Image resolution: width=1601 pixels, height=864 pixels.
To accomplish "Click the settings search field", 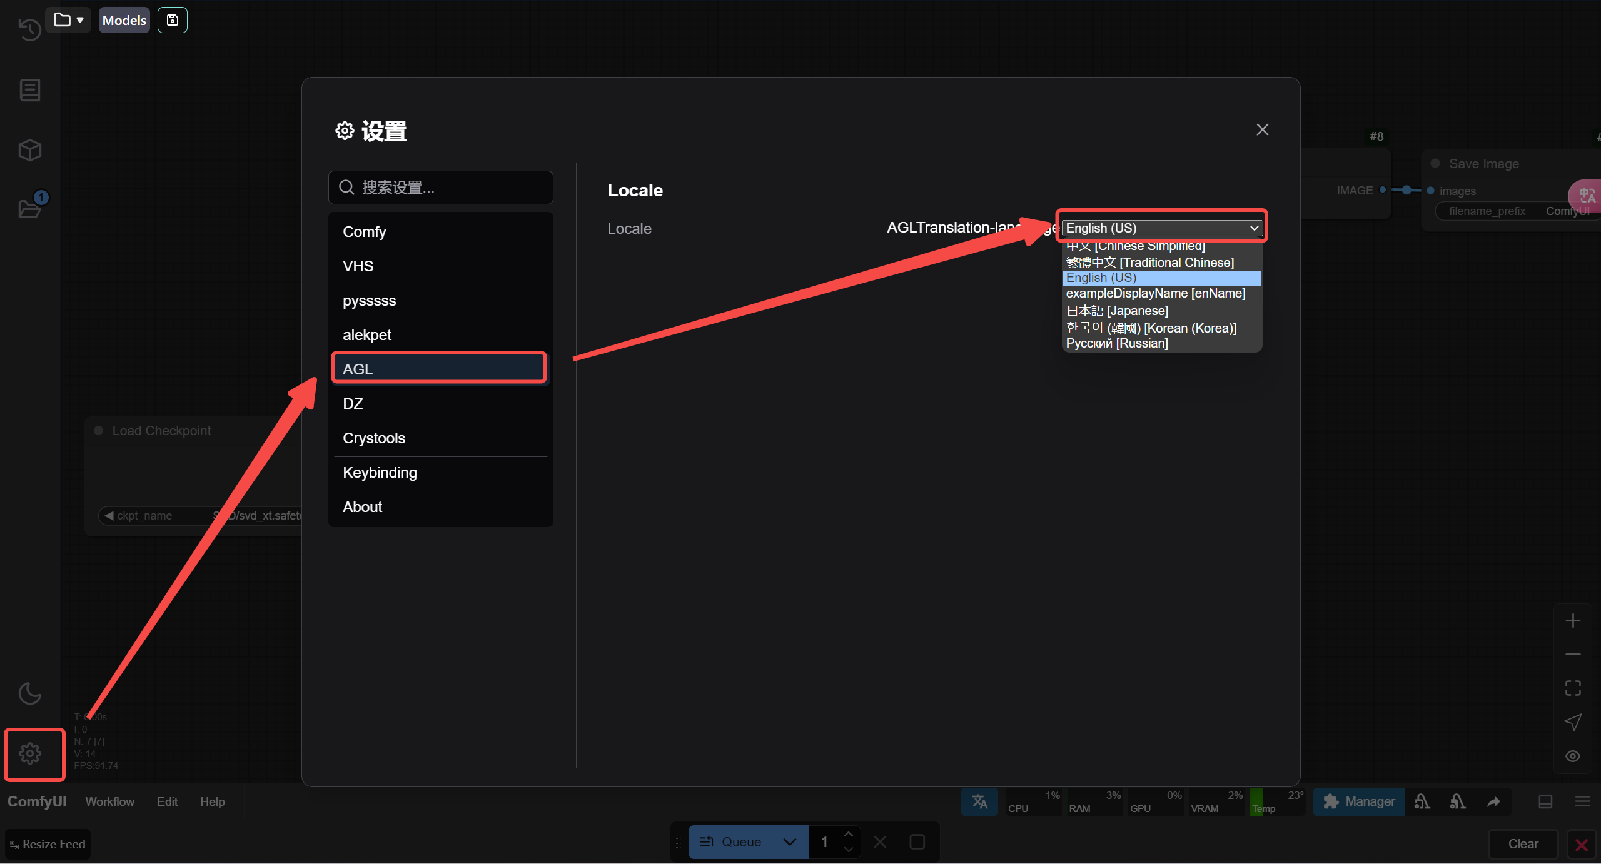I will (441, 188).
